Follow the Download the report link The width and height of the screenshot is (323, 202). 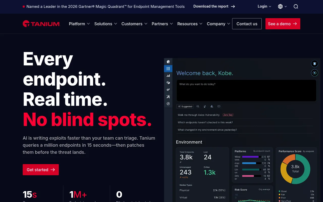pos(214,7)
